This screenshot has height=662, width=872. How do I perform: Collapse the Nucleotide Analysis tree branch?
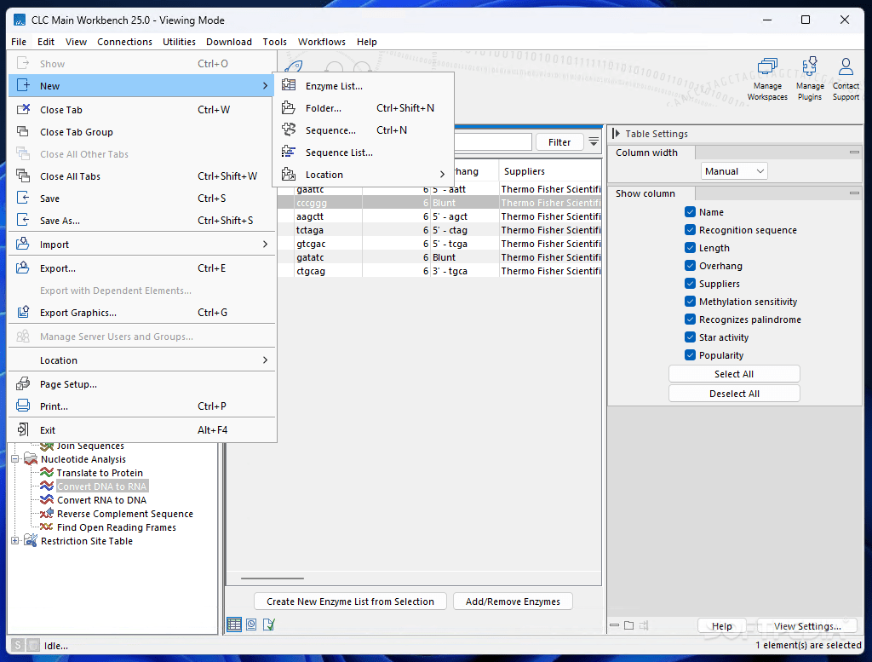click(14, 459)
